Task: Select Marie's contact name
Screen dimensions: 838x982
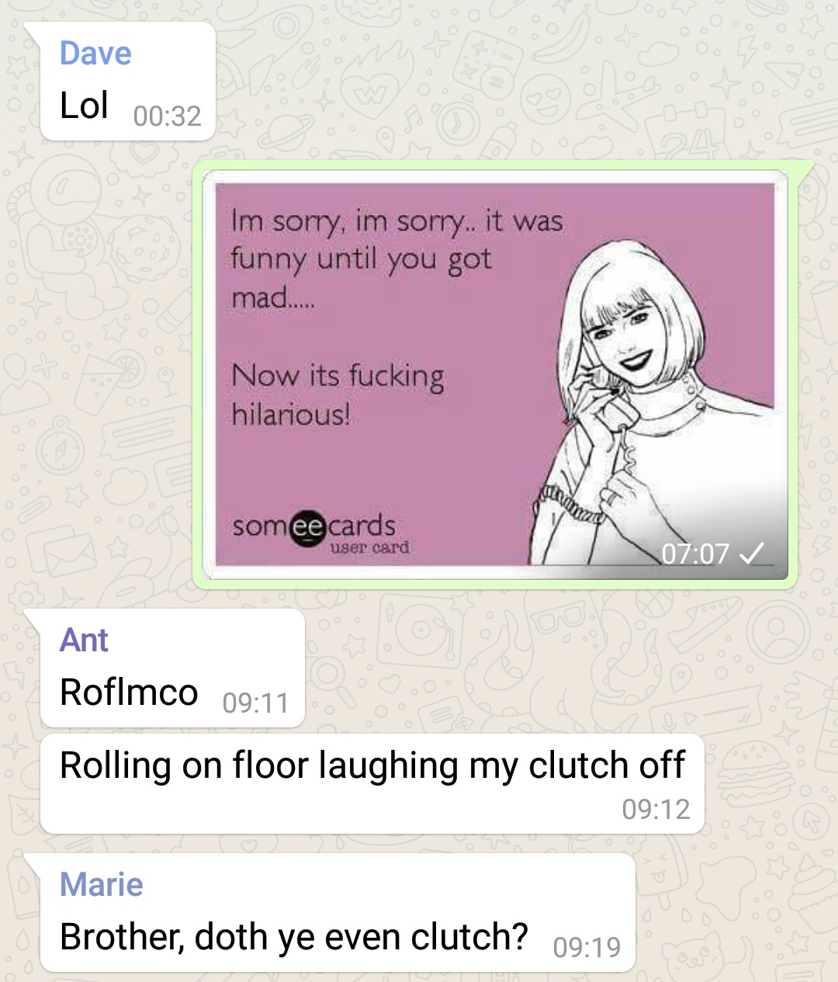Action: click(102, 885)
